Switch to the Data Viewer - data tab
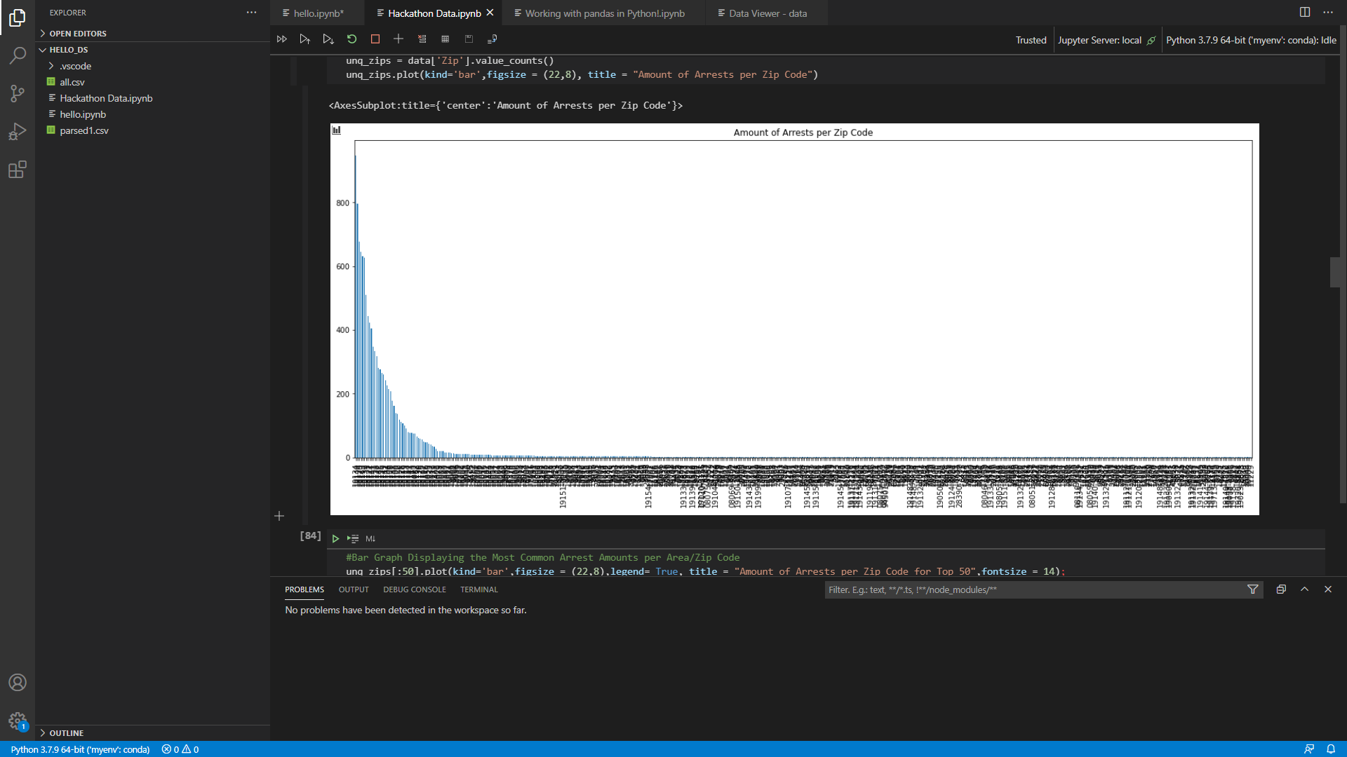1347x757 pixels. [x=767, y=13]
